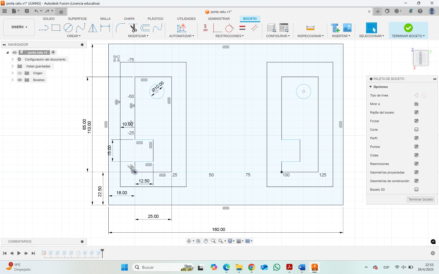Apply the Parallel constraint tool
439x274 pixels.
[x=255, y=28]
